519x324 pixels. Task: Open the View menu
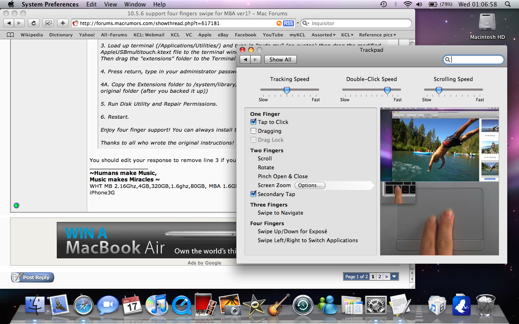click(x=111, y=4)
